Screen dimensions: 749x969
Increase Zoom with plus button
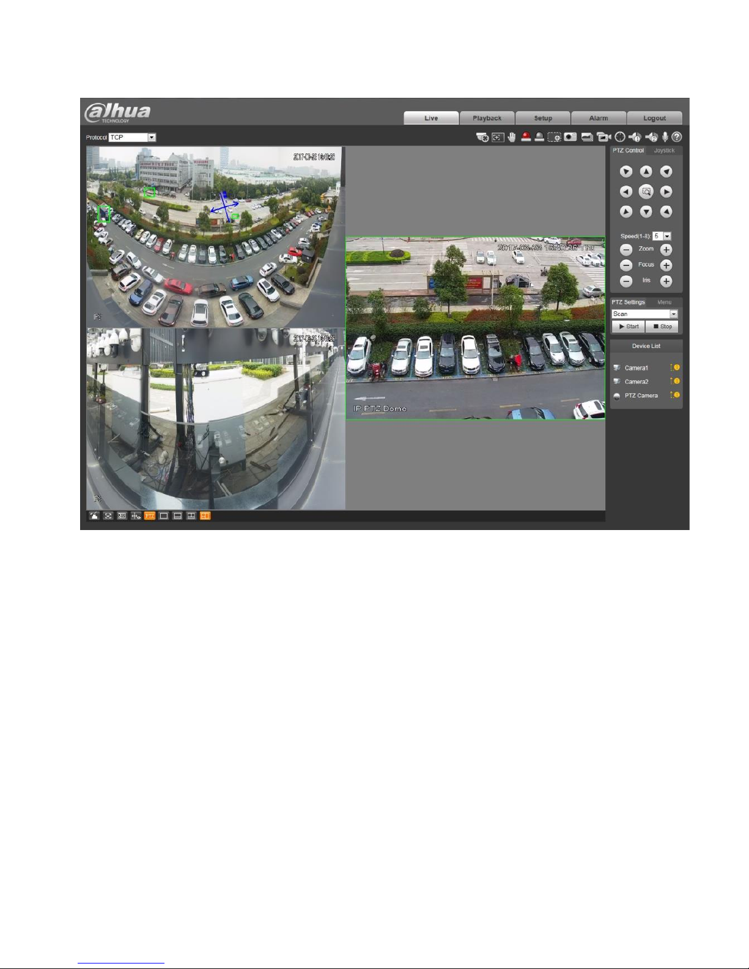pyautogui.click(x=666, y=249)
